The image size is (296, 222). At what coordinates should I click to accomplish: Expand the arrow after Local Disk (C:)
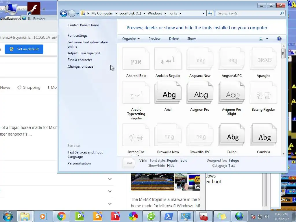point(145,13)
